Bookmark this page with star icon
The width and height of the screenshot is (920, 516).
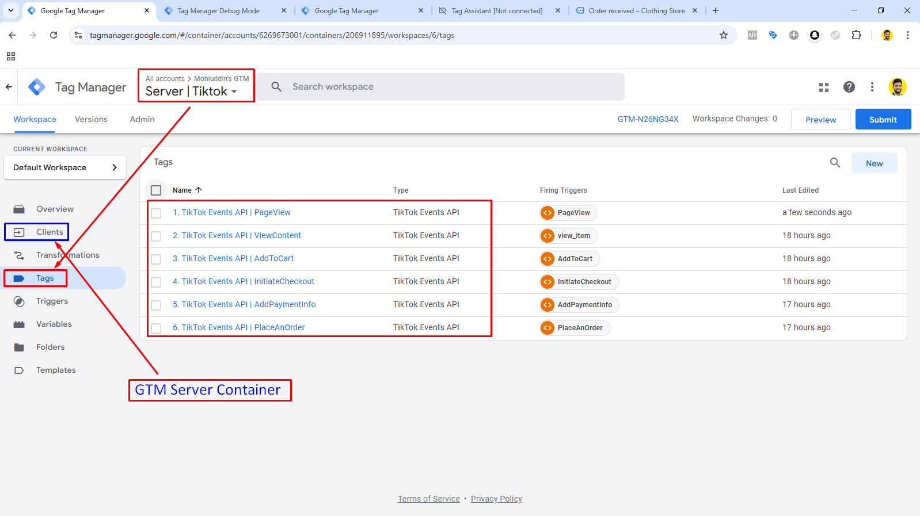(724, 35)
